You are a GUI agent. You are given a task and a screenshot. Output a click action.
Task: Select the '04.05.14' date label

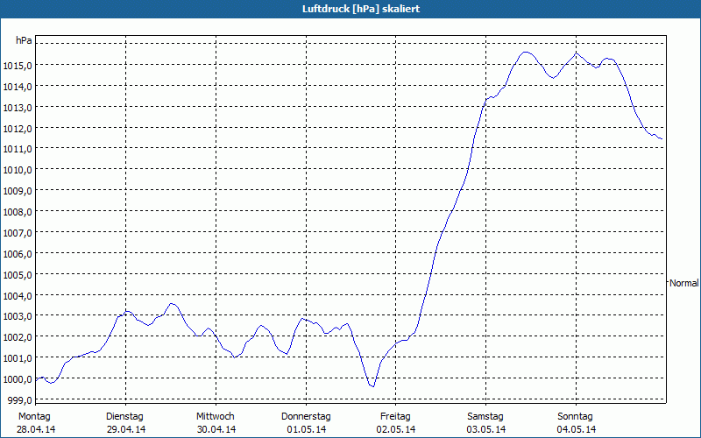pos(577,429)
